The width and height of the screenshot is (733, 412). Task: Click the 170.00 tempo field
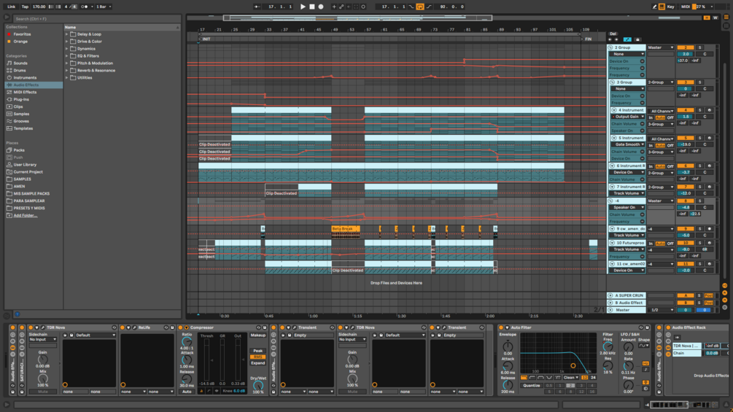[x=39, y=7]
